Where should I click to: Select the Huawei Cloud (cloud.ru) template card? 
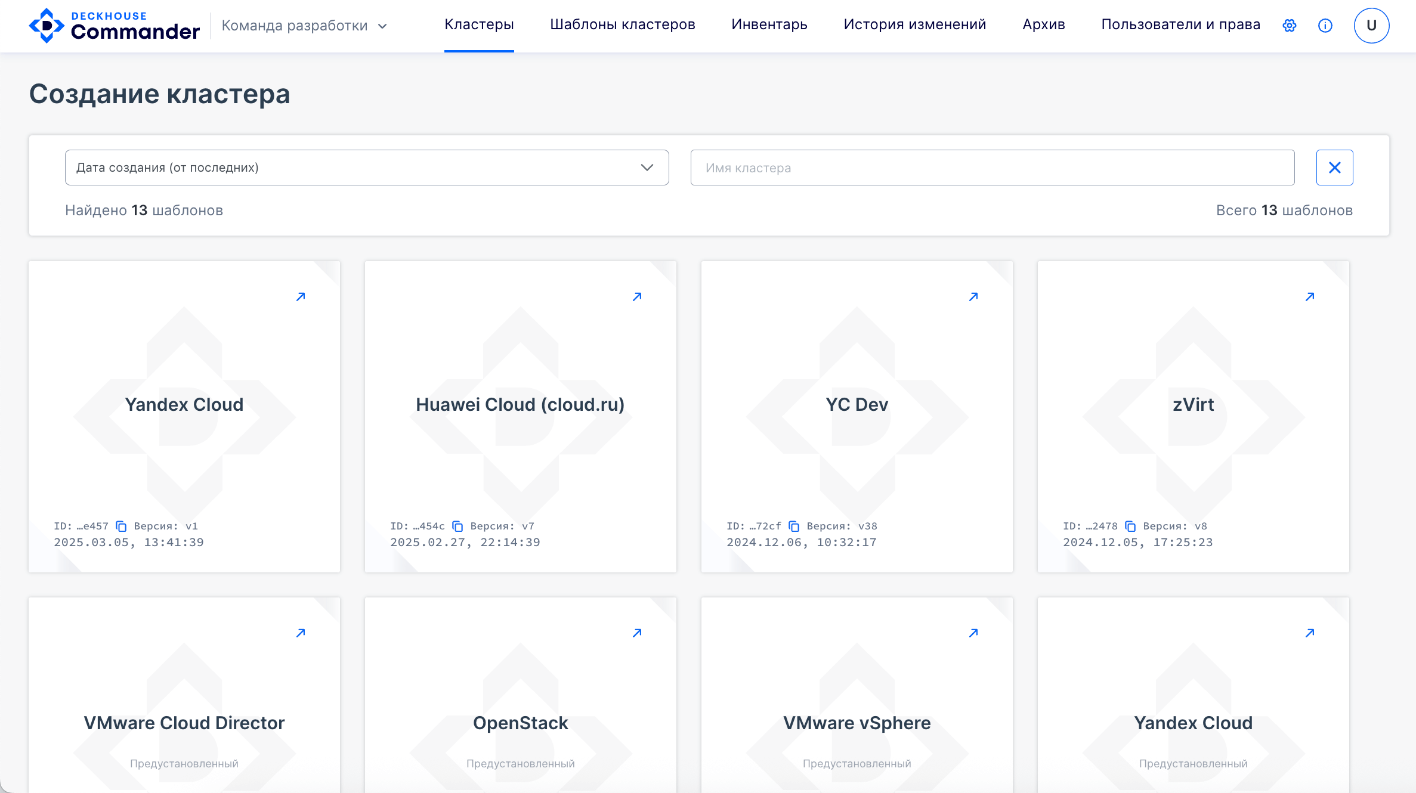(521, 417)
